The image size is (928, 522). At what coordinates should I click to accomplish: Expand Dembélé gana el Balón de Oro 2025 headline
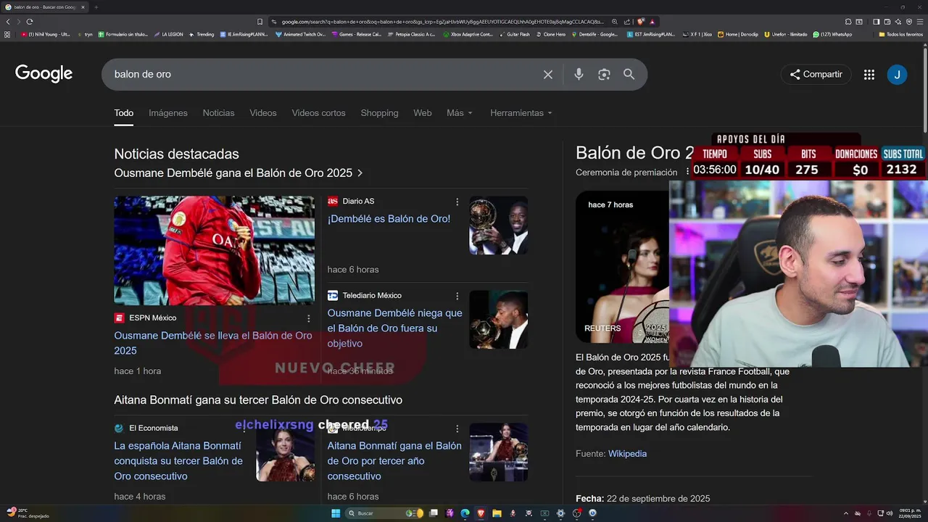[x=239, y=173]
